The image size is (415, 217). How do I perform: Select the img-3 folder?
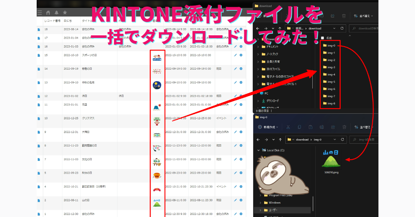tap(329, 67)
